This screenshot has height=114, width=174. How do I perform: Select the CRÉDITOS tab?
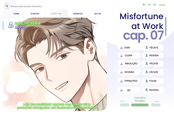[x=56, y=14]
